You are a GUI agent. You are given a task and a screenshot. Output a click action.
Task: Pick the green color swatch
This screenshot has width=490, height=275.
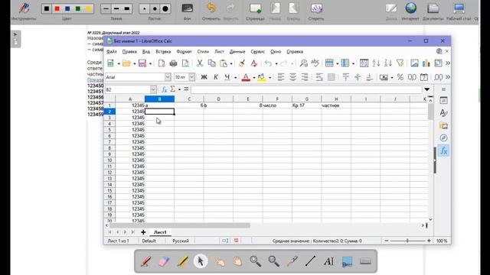78,8
